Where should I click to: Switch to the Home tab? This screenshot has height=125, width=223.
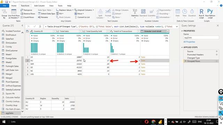[14, 6]
